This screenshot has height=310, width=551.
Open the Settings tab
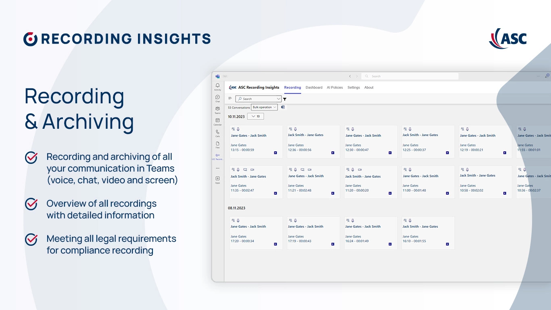(x=354, y=88)
